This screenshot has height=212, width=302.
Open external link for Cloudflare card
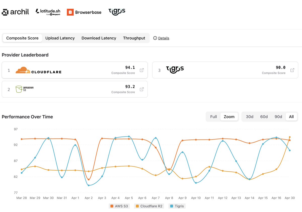tap(142, 70)
